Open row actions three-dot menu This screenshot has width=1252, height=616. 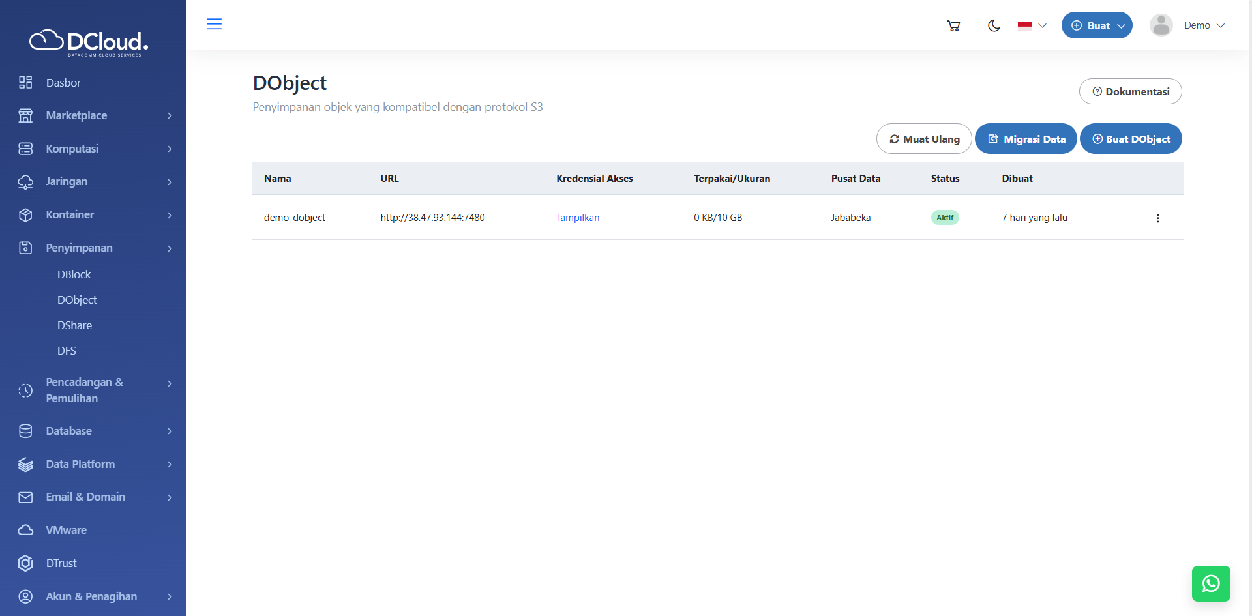tap(1157, 218)
